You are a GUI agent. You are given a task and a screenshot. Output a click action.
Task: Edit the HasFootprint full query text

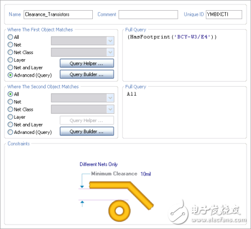coord(172,37)
